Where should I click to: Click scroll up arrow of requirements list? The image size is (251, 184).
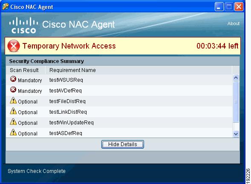[x=236, y=78]
